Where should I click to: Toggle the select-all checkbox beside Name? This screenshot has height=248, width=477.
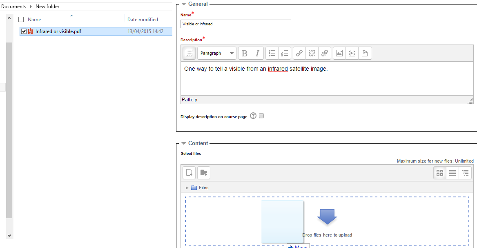pos(21,19)
